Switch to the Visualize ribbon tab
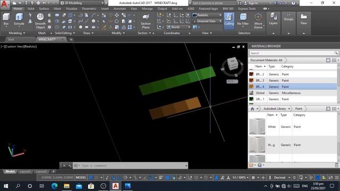Image resolution: width=340 pixels, height=191 pixels. click(72, 8)
